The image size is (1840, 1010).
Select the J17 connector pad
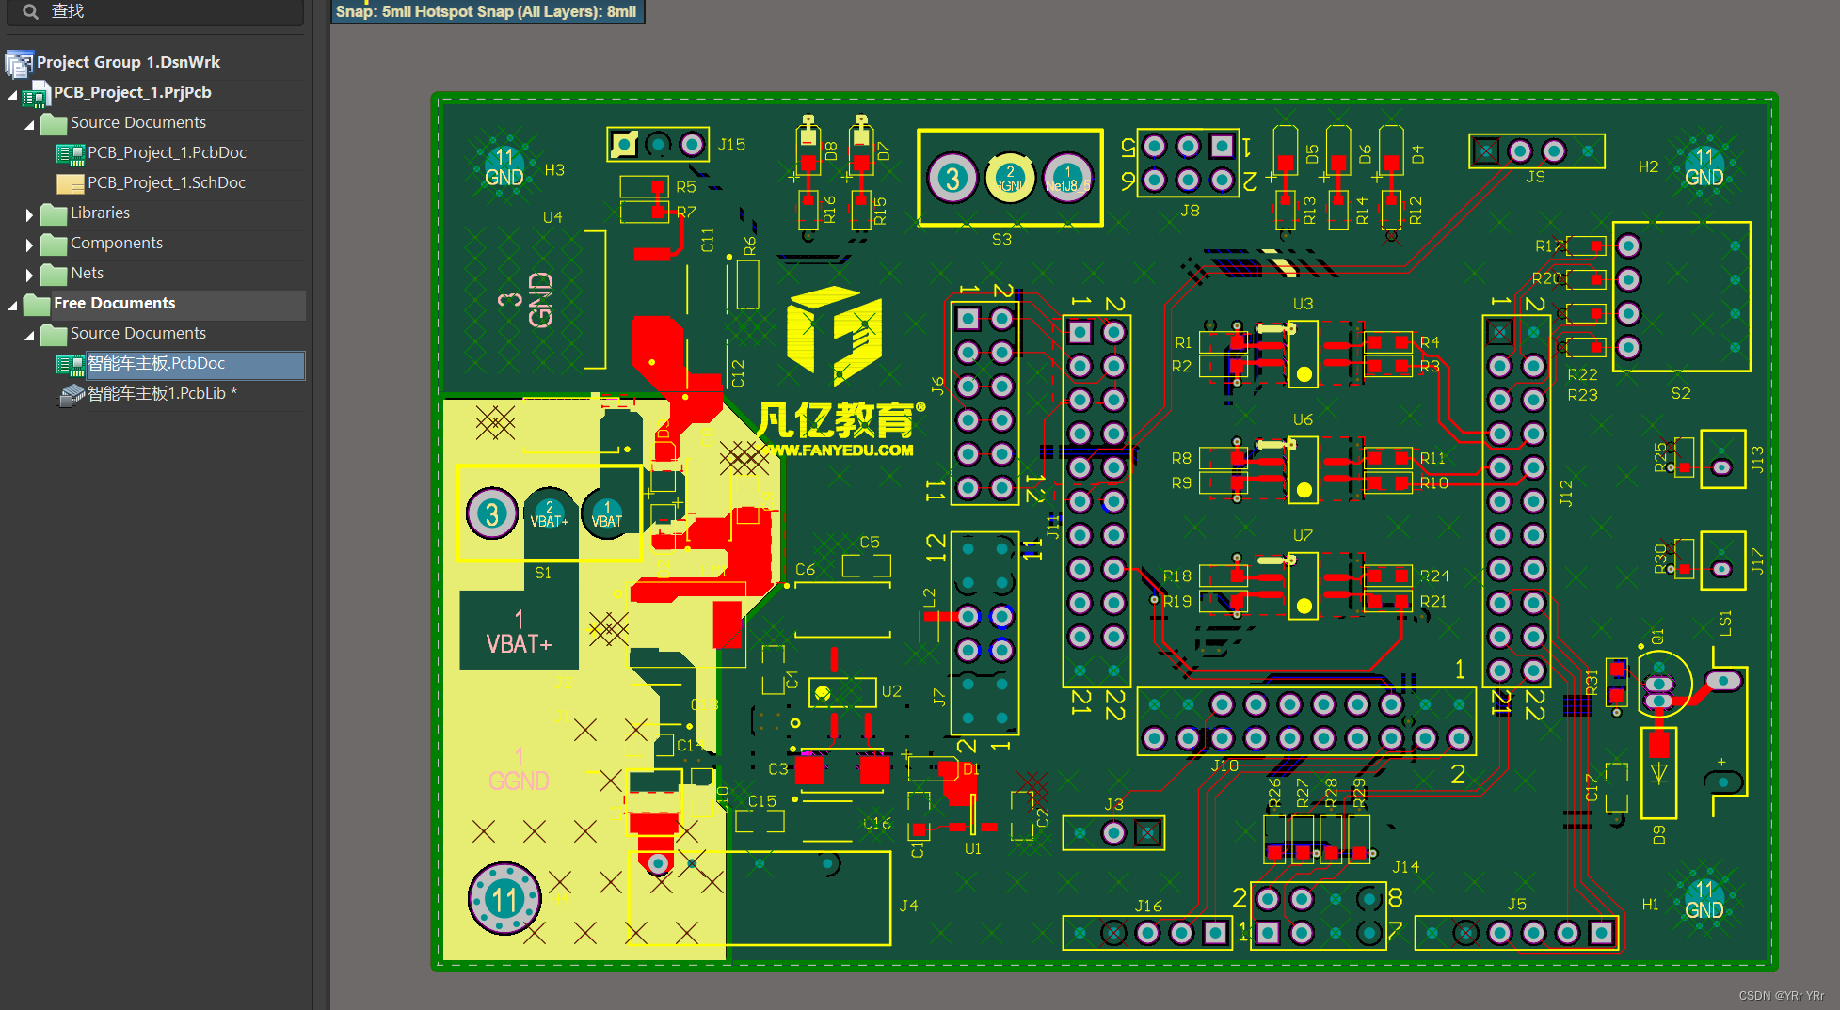[1722, 569]
